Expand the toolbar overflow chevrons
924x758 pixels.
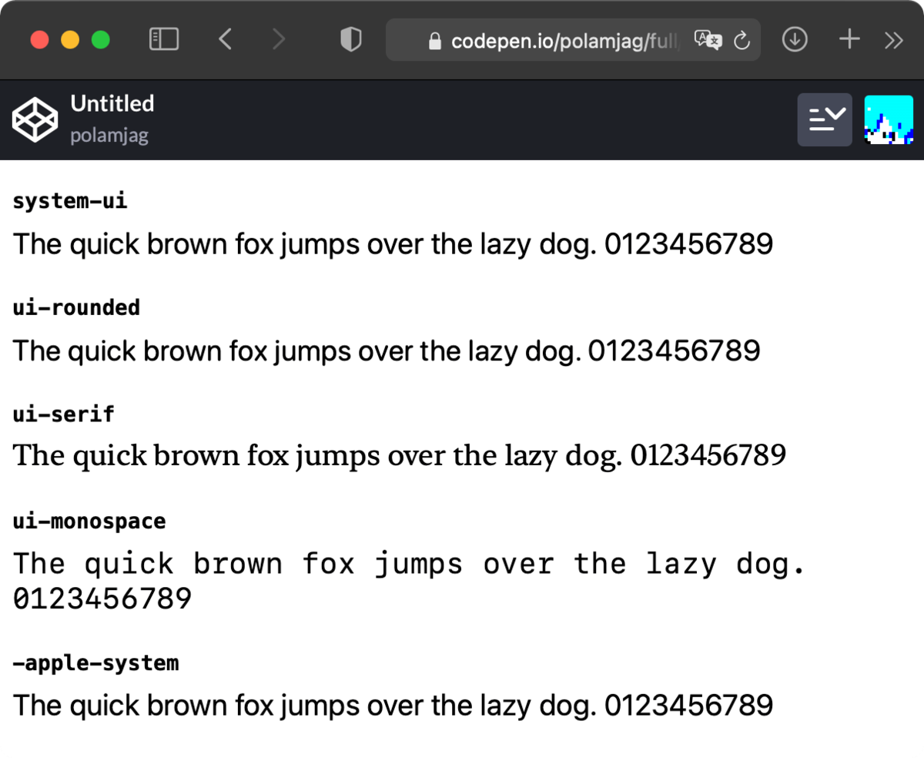[893, 40]
